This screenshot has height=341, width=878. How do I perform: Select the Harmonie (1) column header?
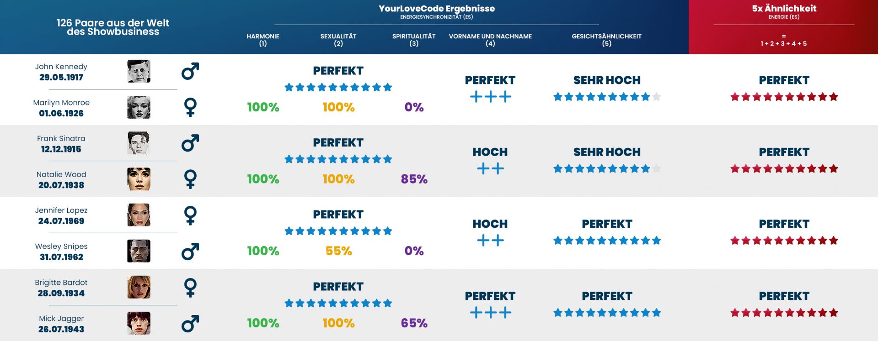pos(263,40)
